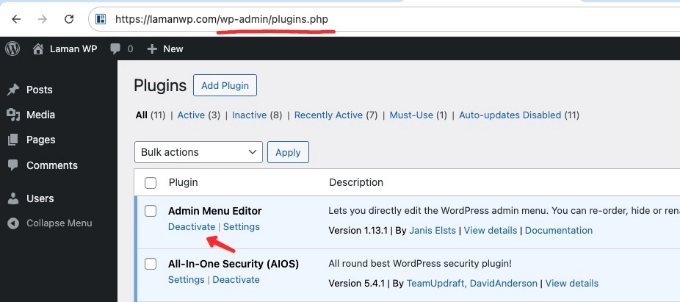This screenshot has width=680, height=302.
Task: Reload the page with the refresh icon
Action: coord(68,19)
